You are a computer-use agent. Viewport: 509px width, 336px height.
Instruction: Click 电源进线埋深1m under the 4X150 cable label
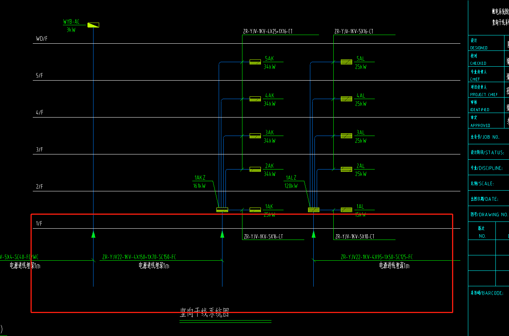click(x=154, y=266)
